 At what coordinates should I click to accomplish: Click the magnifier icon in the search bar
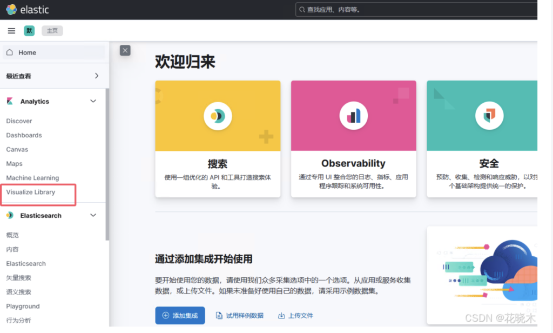coord(302,10)
